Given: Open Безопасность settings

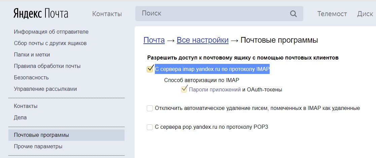Looking at the screenshot, I should [31, 78].
